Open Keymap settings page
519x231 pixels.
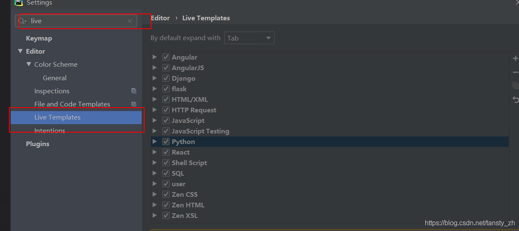pos(39,38)
